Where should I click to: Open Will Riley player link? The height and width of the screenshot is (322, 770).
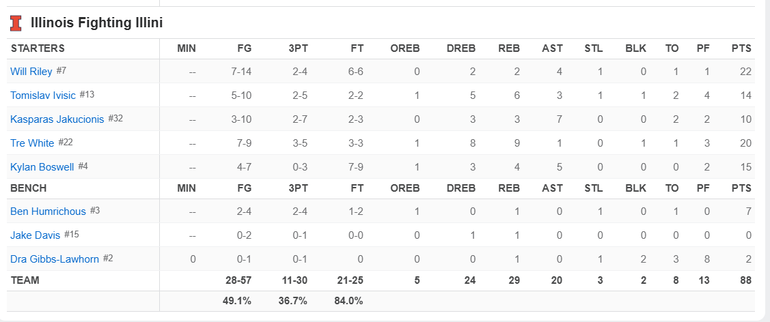pyautogui.click(x=31, y=72)
